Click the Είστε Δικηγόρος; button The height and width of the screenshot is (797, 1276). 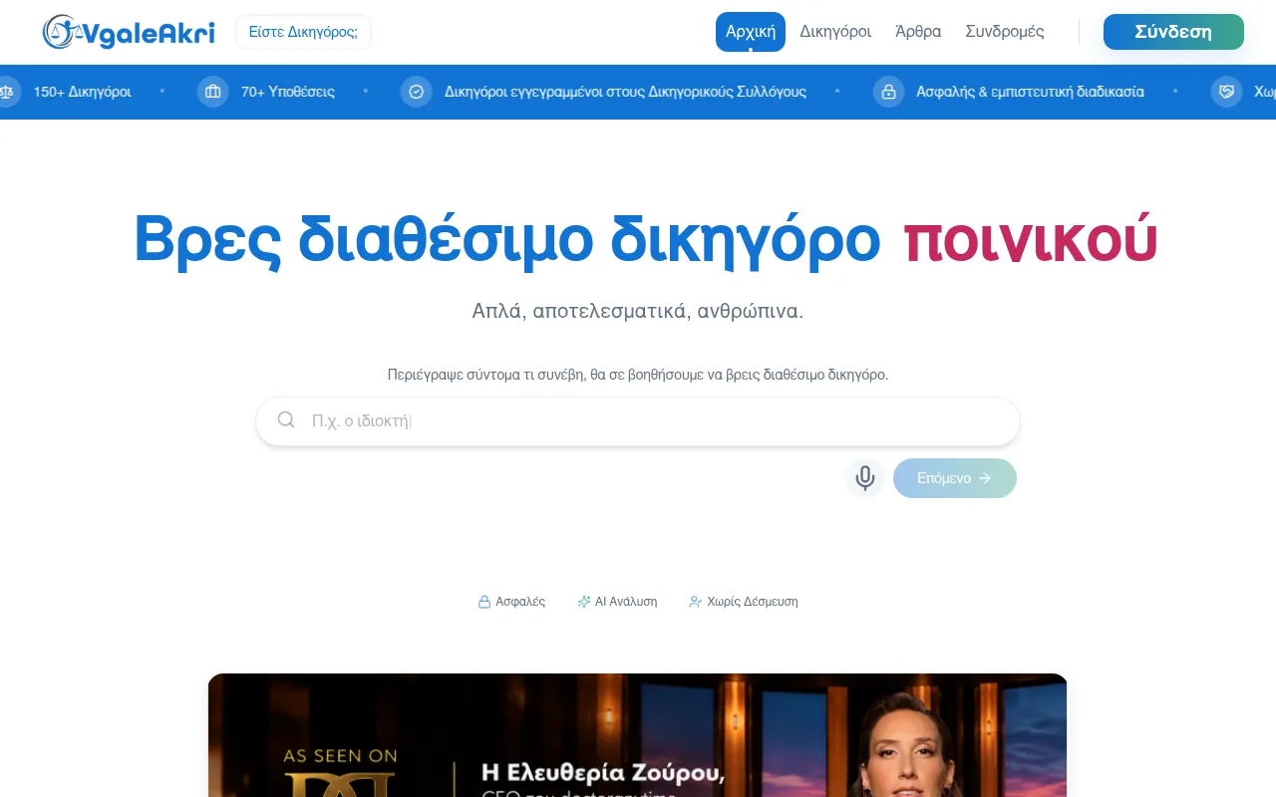(x=303, y=32)
